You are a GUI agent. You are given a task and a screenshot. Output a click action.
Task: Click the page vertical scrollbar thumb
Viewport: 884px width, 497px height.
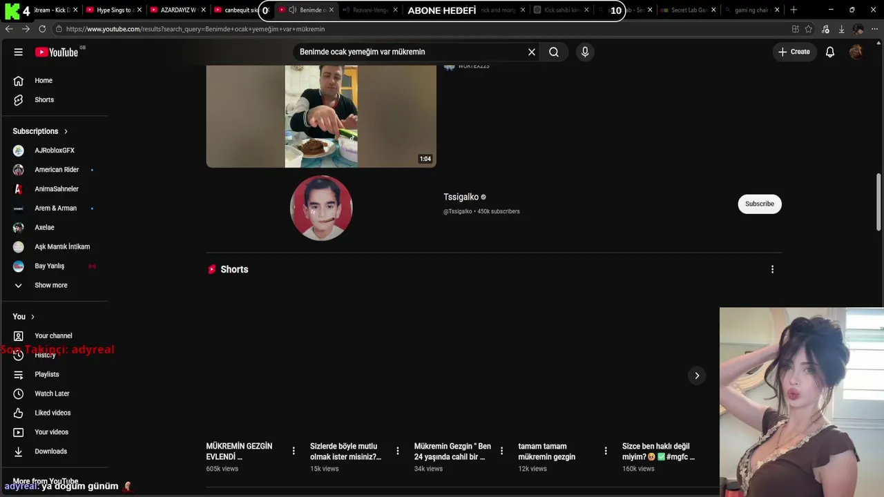(878, 202)
